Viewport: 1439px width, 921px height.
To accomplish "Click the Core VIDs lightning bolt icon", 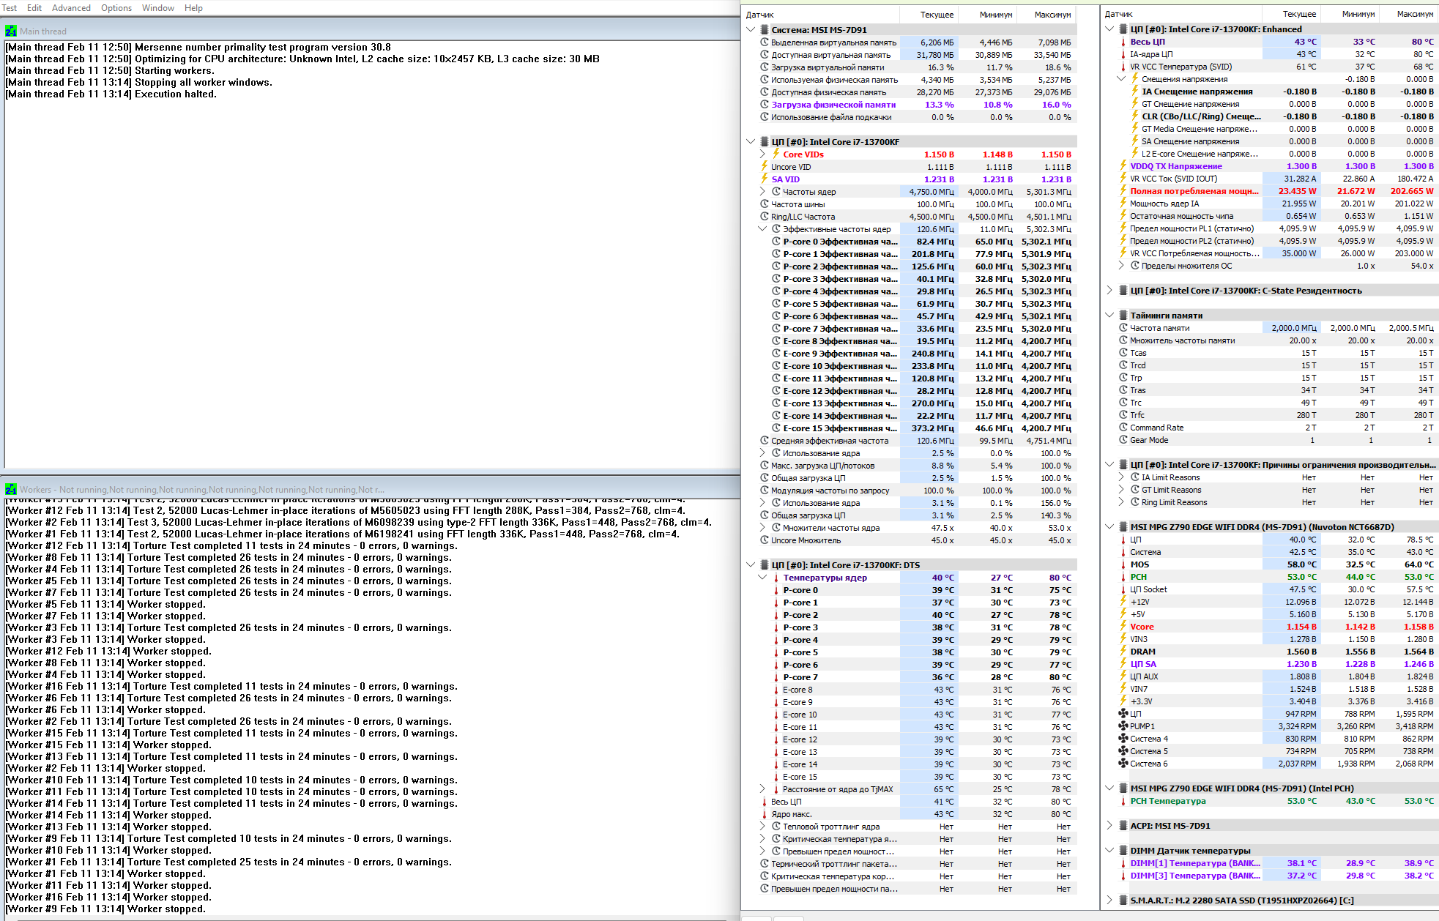I will pyautogui.click(x=776, y=154).
